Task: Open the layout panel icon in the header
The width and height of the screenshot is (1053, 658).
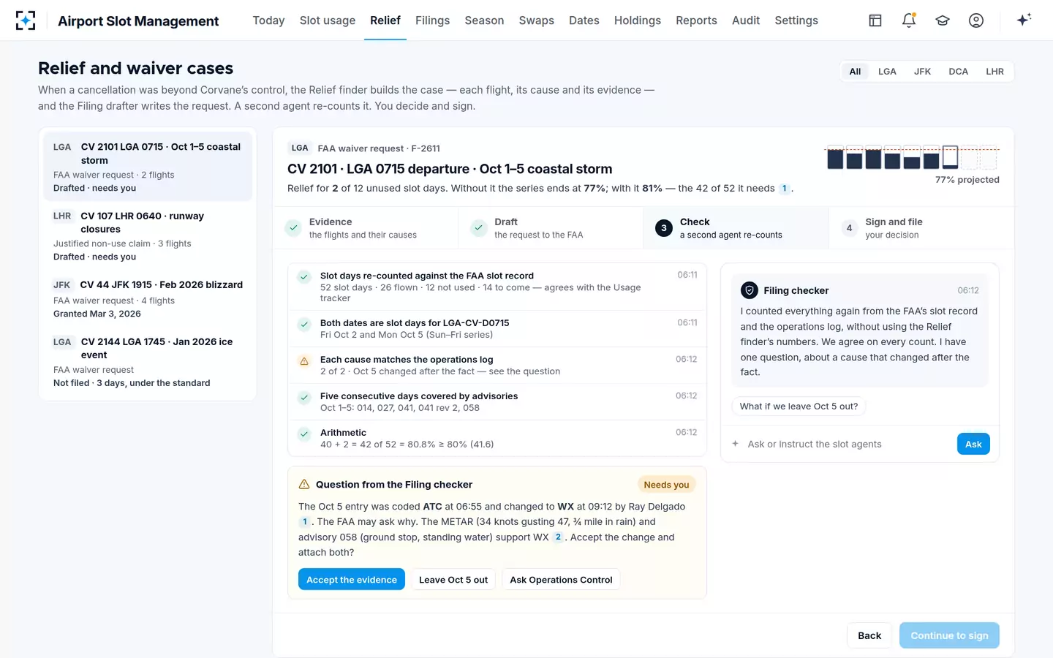Action: 875,20
